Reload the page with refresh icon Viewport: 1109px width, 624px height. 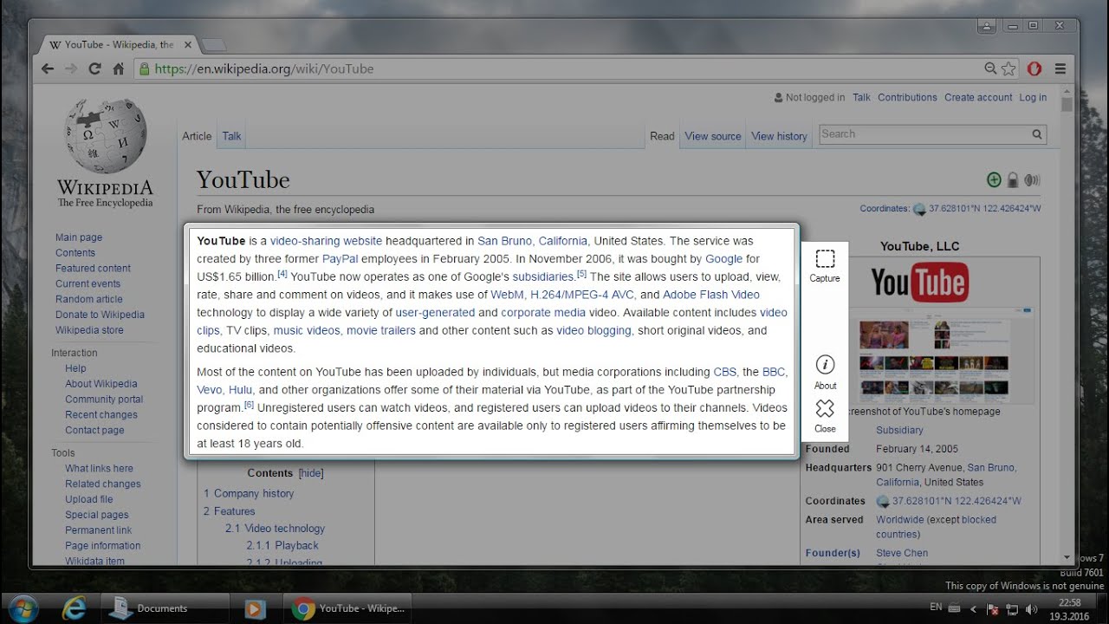pos(94,68)
